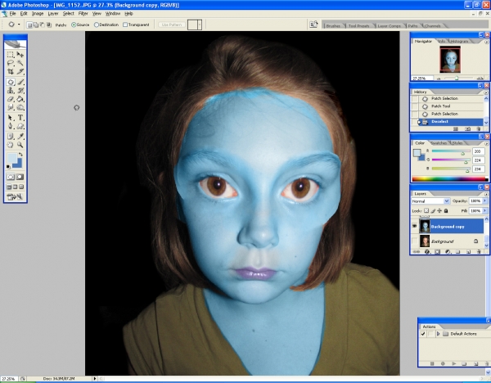The width and height of the screenshot is (491, 383).
Task: Select the Clone Stamp tool
Action: 11,91
